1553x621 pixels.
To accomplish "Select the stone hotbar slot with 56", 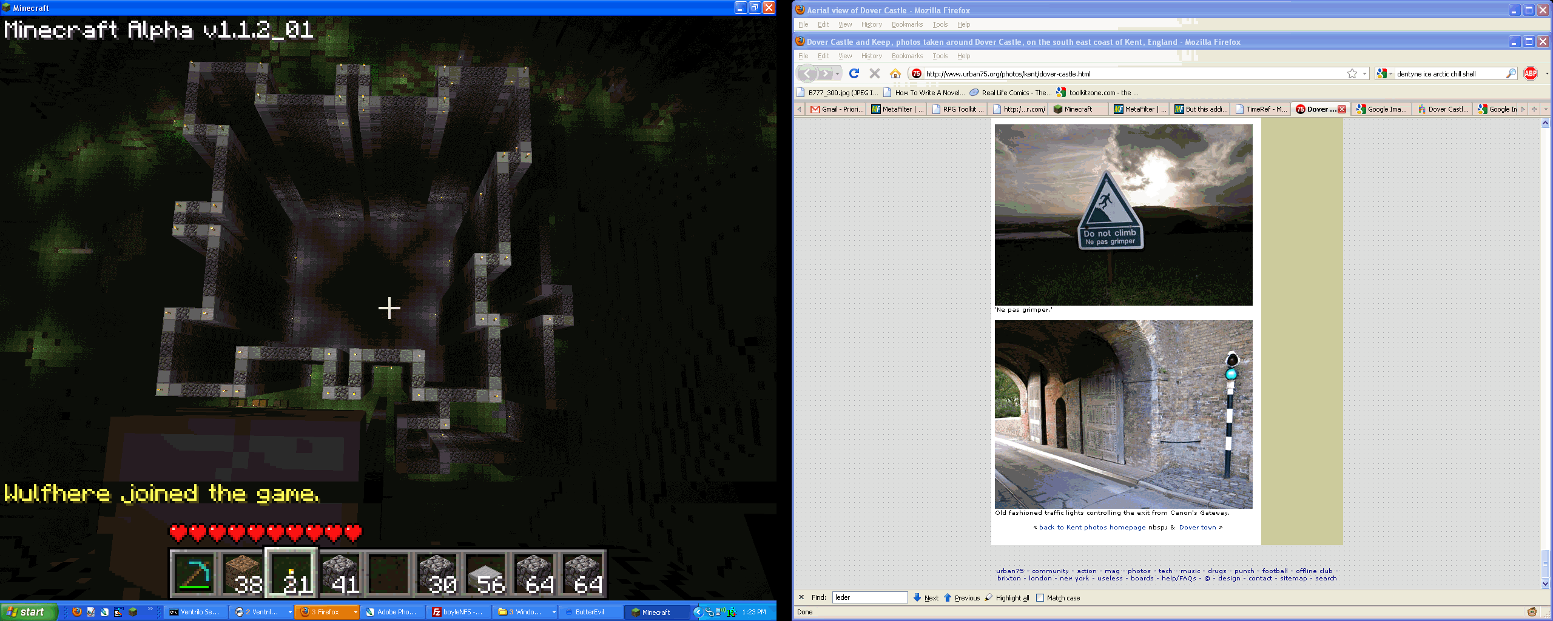I will click(485, 574).
